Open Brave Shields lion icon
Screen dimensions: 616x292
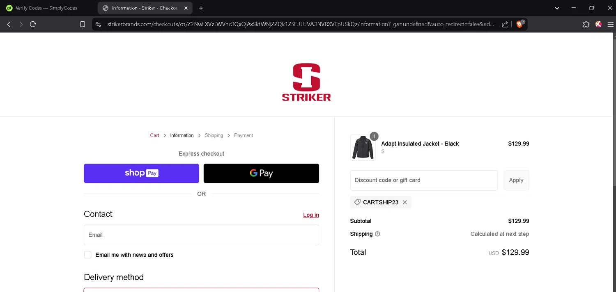click(x=520, y=24)
